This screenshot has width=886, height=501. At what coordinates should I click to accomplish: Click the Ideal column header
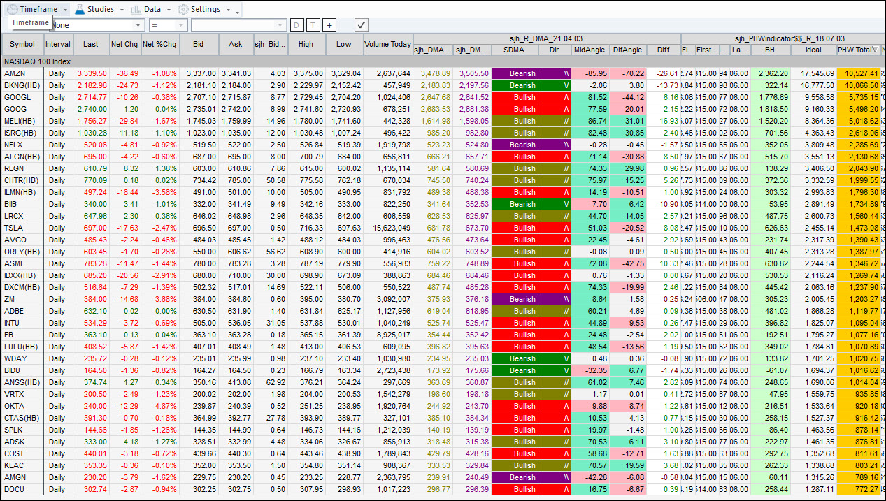pos(814,50)
